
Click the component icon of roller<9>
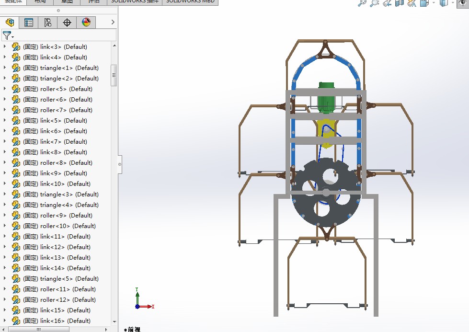(16, 216)
